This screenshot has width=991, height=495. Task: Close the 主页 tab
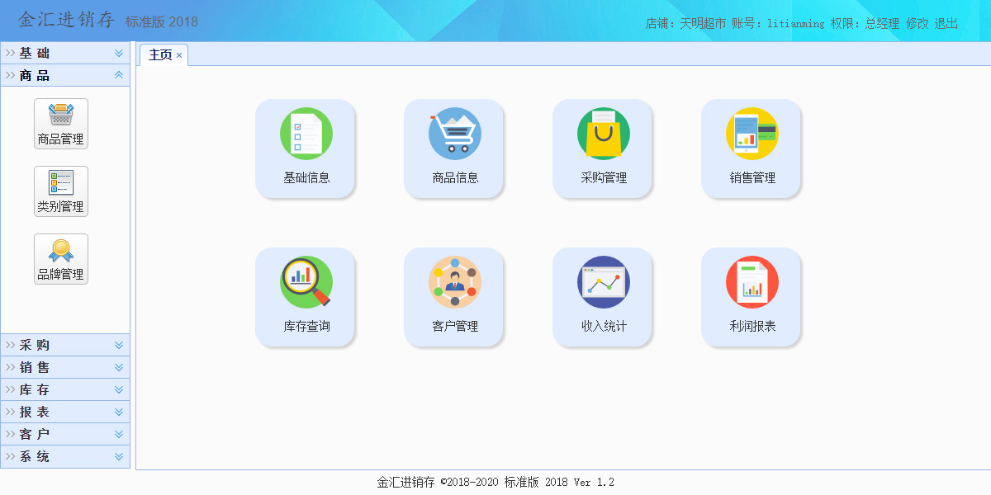pos(179,56)
